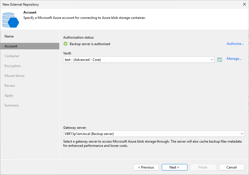Image resolution: width=249 pixels, height=175 pixels.
Task: Click the Azure storage repository icon
Action: click(x=11, y=20)
